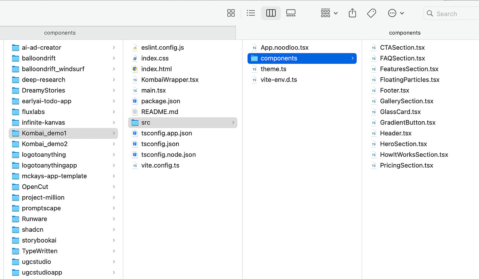Select the tsconfig.app.json file
The height and width of the screenshot is (279, 479).
(183, 133)
